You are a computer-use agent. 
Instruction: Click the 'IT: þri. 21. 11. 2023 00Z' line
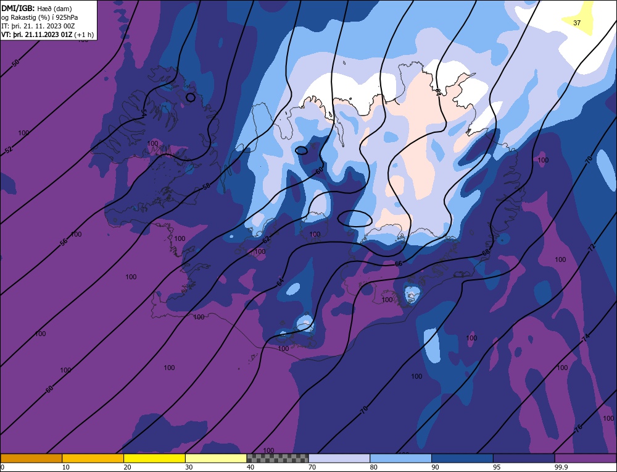click(x=38, y=26)
